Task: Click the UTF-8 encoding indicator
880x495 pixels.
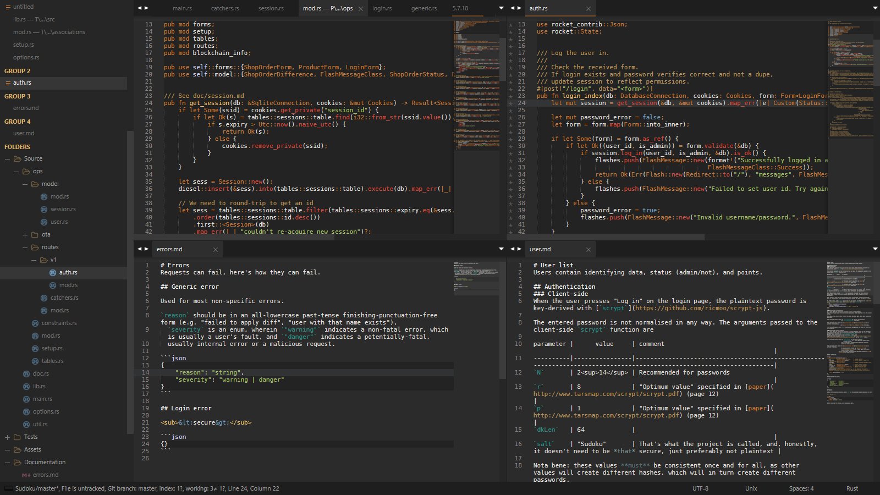Action: point(700,488)
